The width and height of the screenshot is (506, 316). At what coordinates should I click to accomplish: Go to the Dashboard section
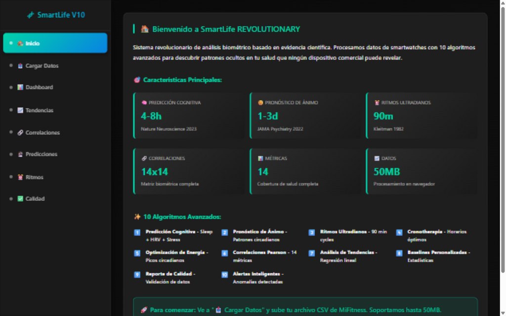click(55, 87)
